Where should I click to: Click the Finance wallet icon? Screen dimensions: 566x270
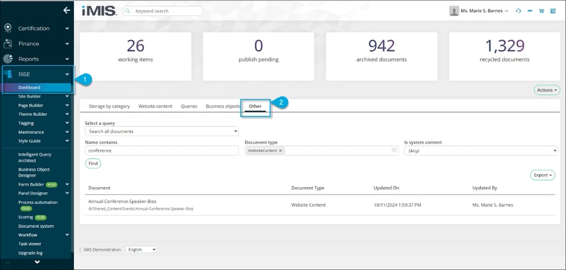[x=8, y=43]
